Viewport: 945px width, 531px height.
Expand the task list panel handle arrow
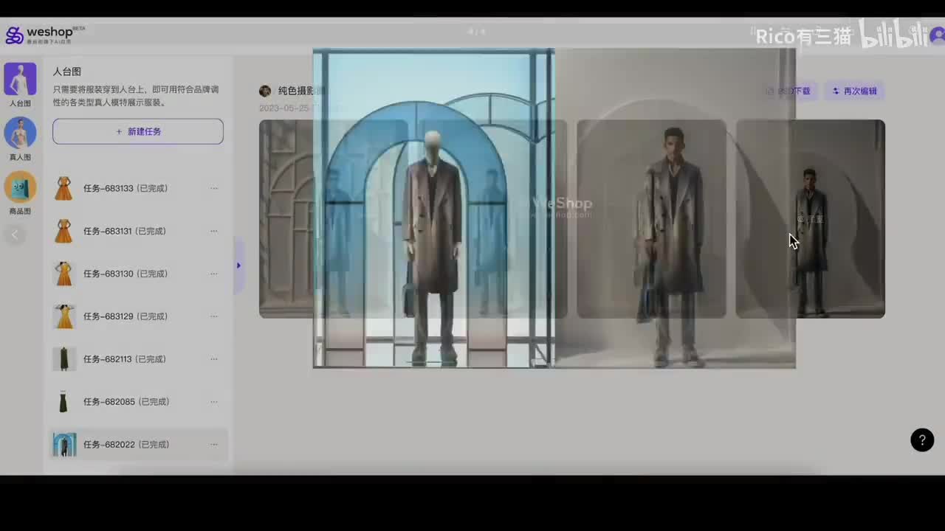point(238,265)
